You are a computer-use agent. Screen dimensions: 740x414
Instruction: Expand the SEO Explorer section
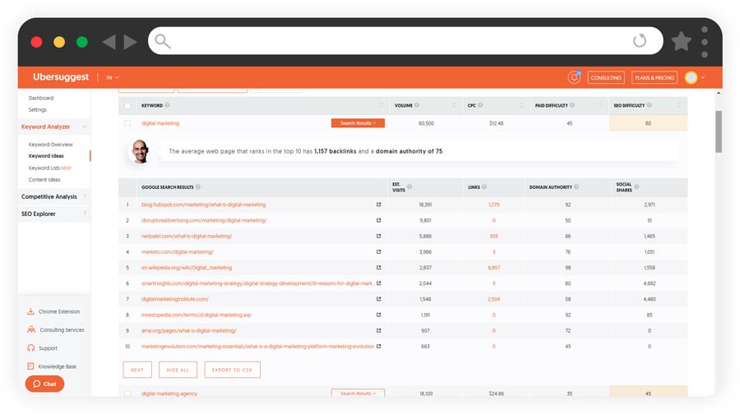click(x=85, y=214)
